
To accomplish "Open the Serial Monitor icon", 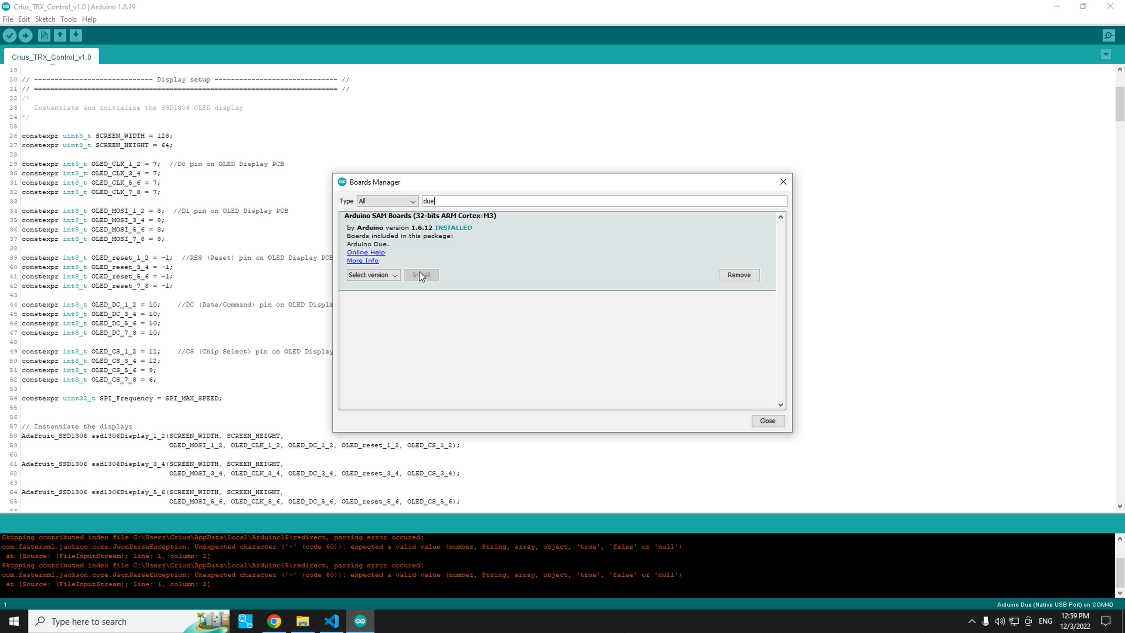I will 1109,35.
